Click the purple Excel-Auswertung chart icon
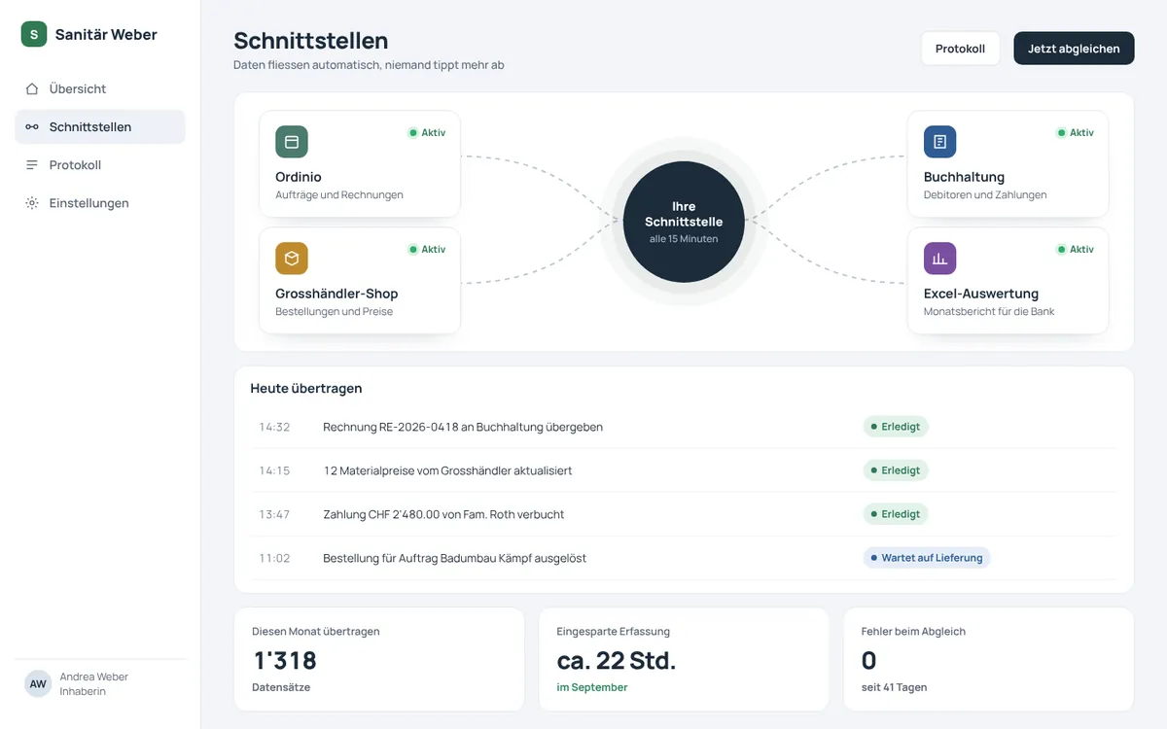 click(939, 259)
